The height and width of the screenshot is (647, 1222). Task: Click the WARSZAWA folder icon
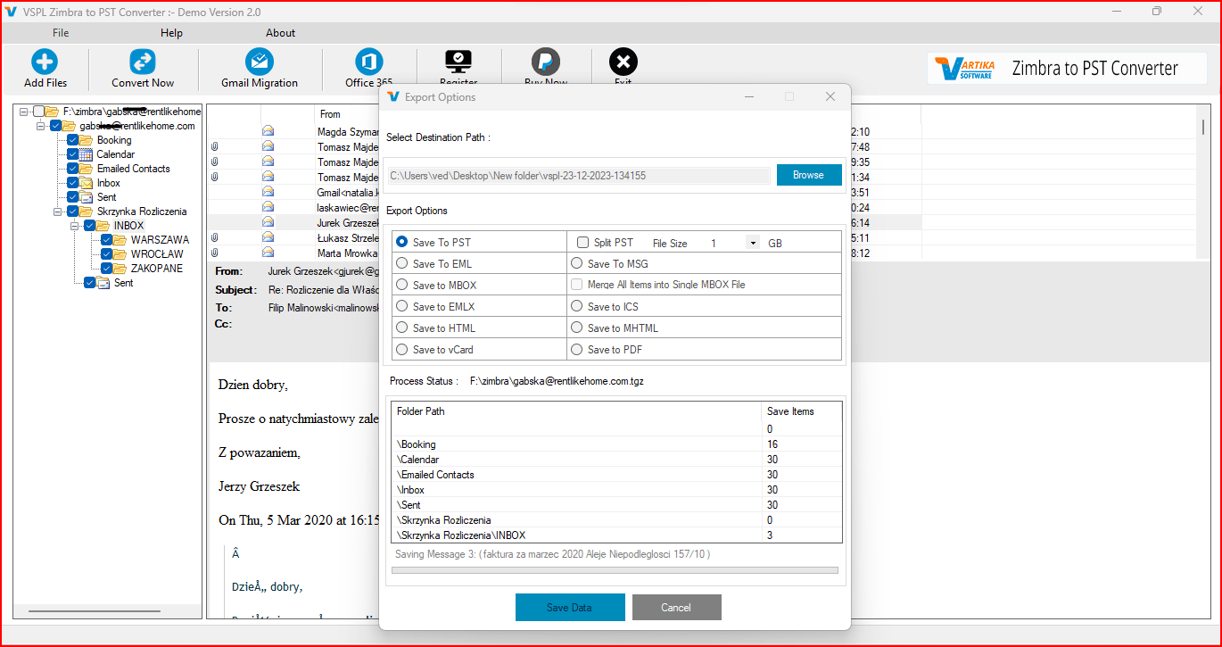[x=120, y=240]
